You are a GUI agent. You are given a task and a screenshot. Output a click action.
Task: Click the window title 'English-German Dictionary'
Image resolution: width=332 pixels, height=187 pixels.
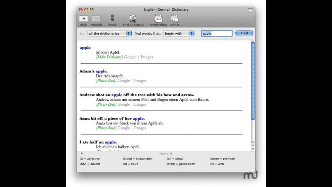(166, 10)
